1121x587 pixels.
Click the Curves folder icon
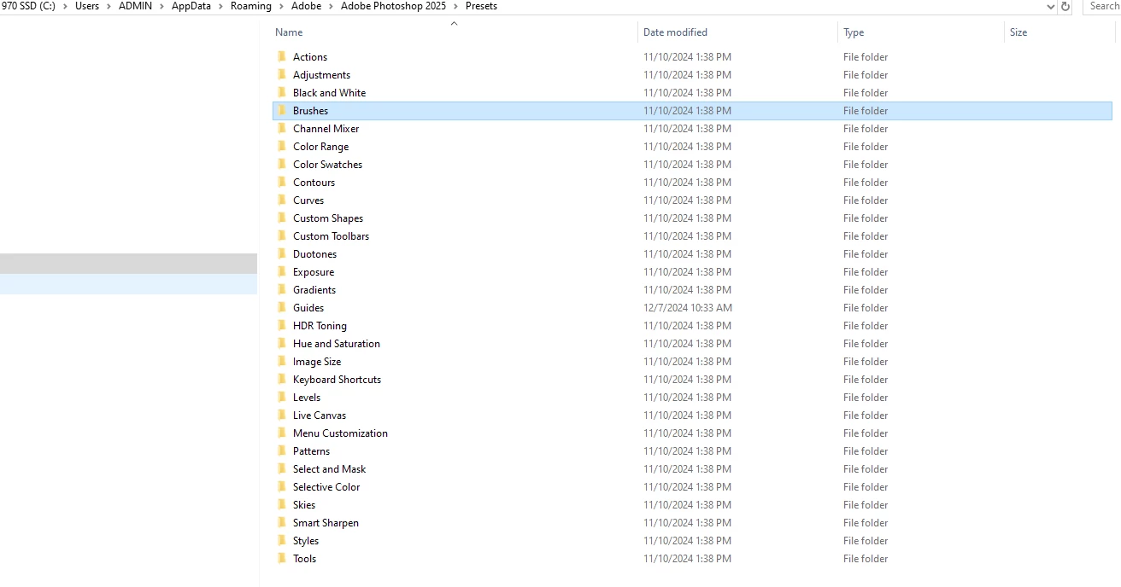282,201
